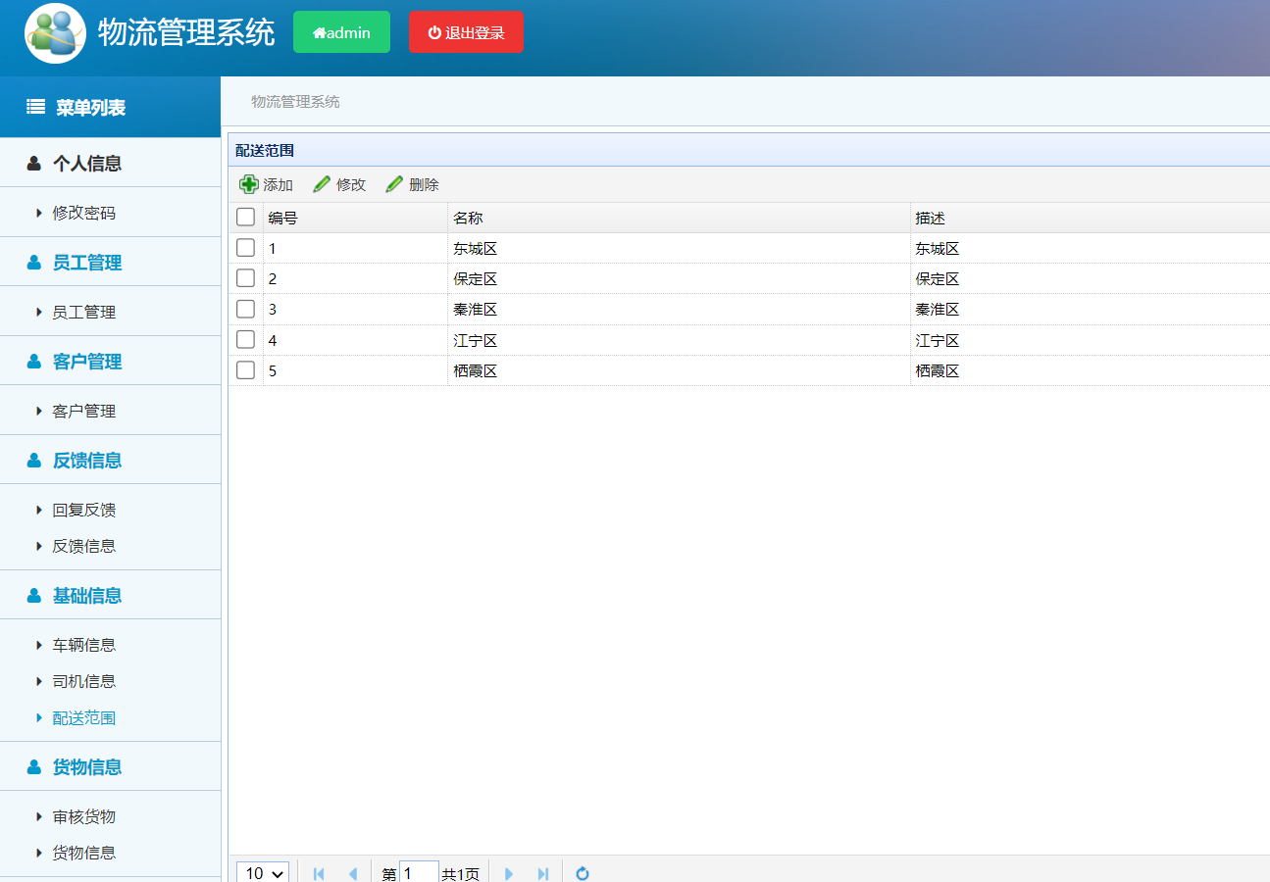Click the 名称 cell 保定区
1270x882 pixels.
pyautogui.click(x=476, y=279)
